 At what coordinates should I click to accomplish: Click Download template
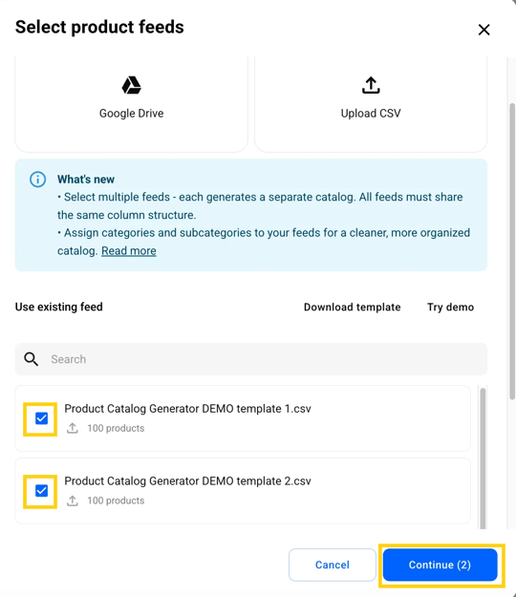(x=352, y=307)
